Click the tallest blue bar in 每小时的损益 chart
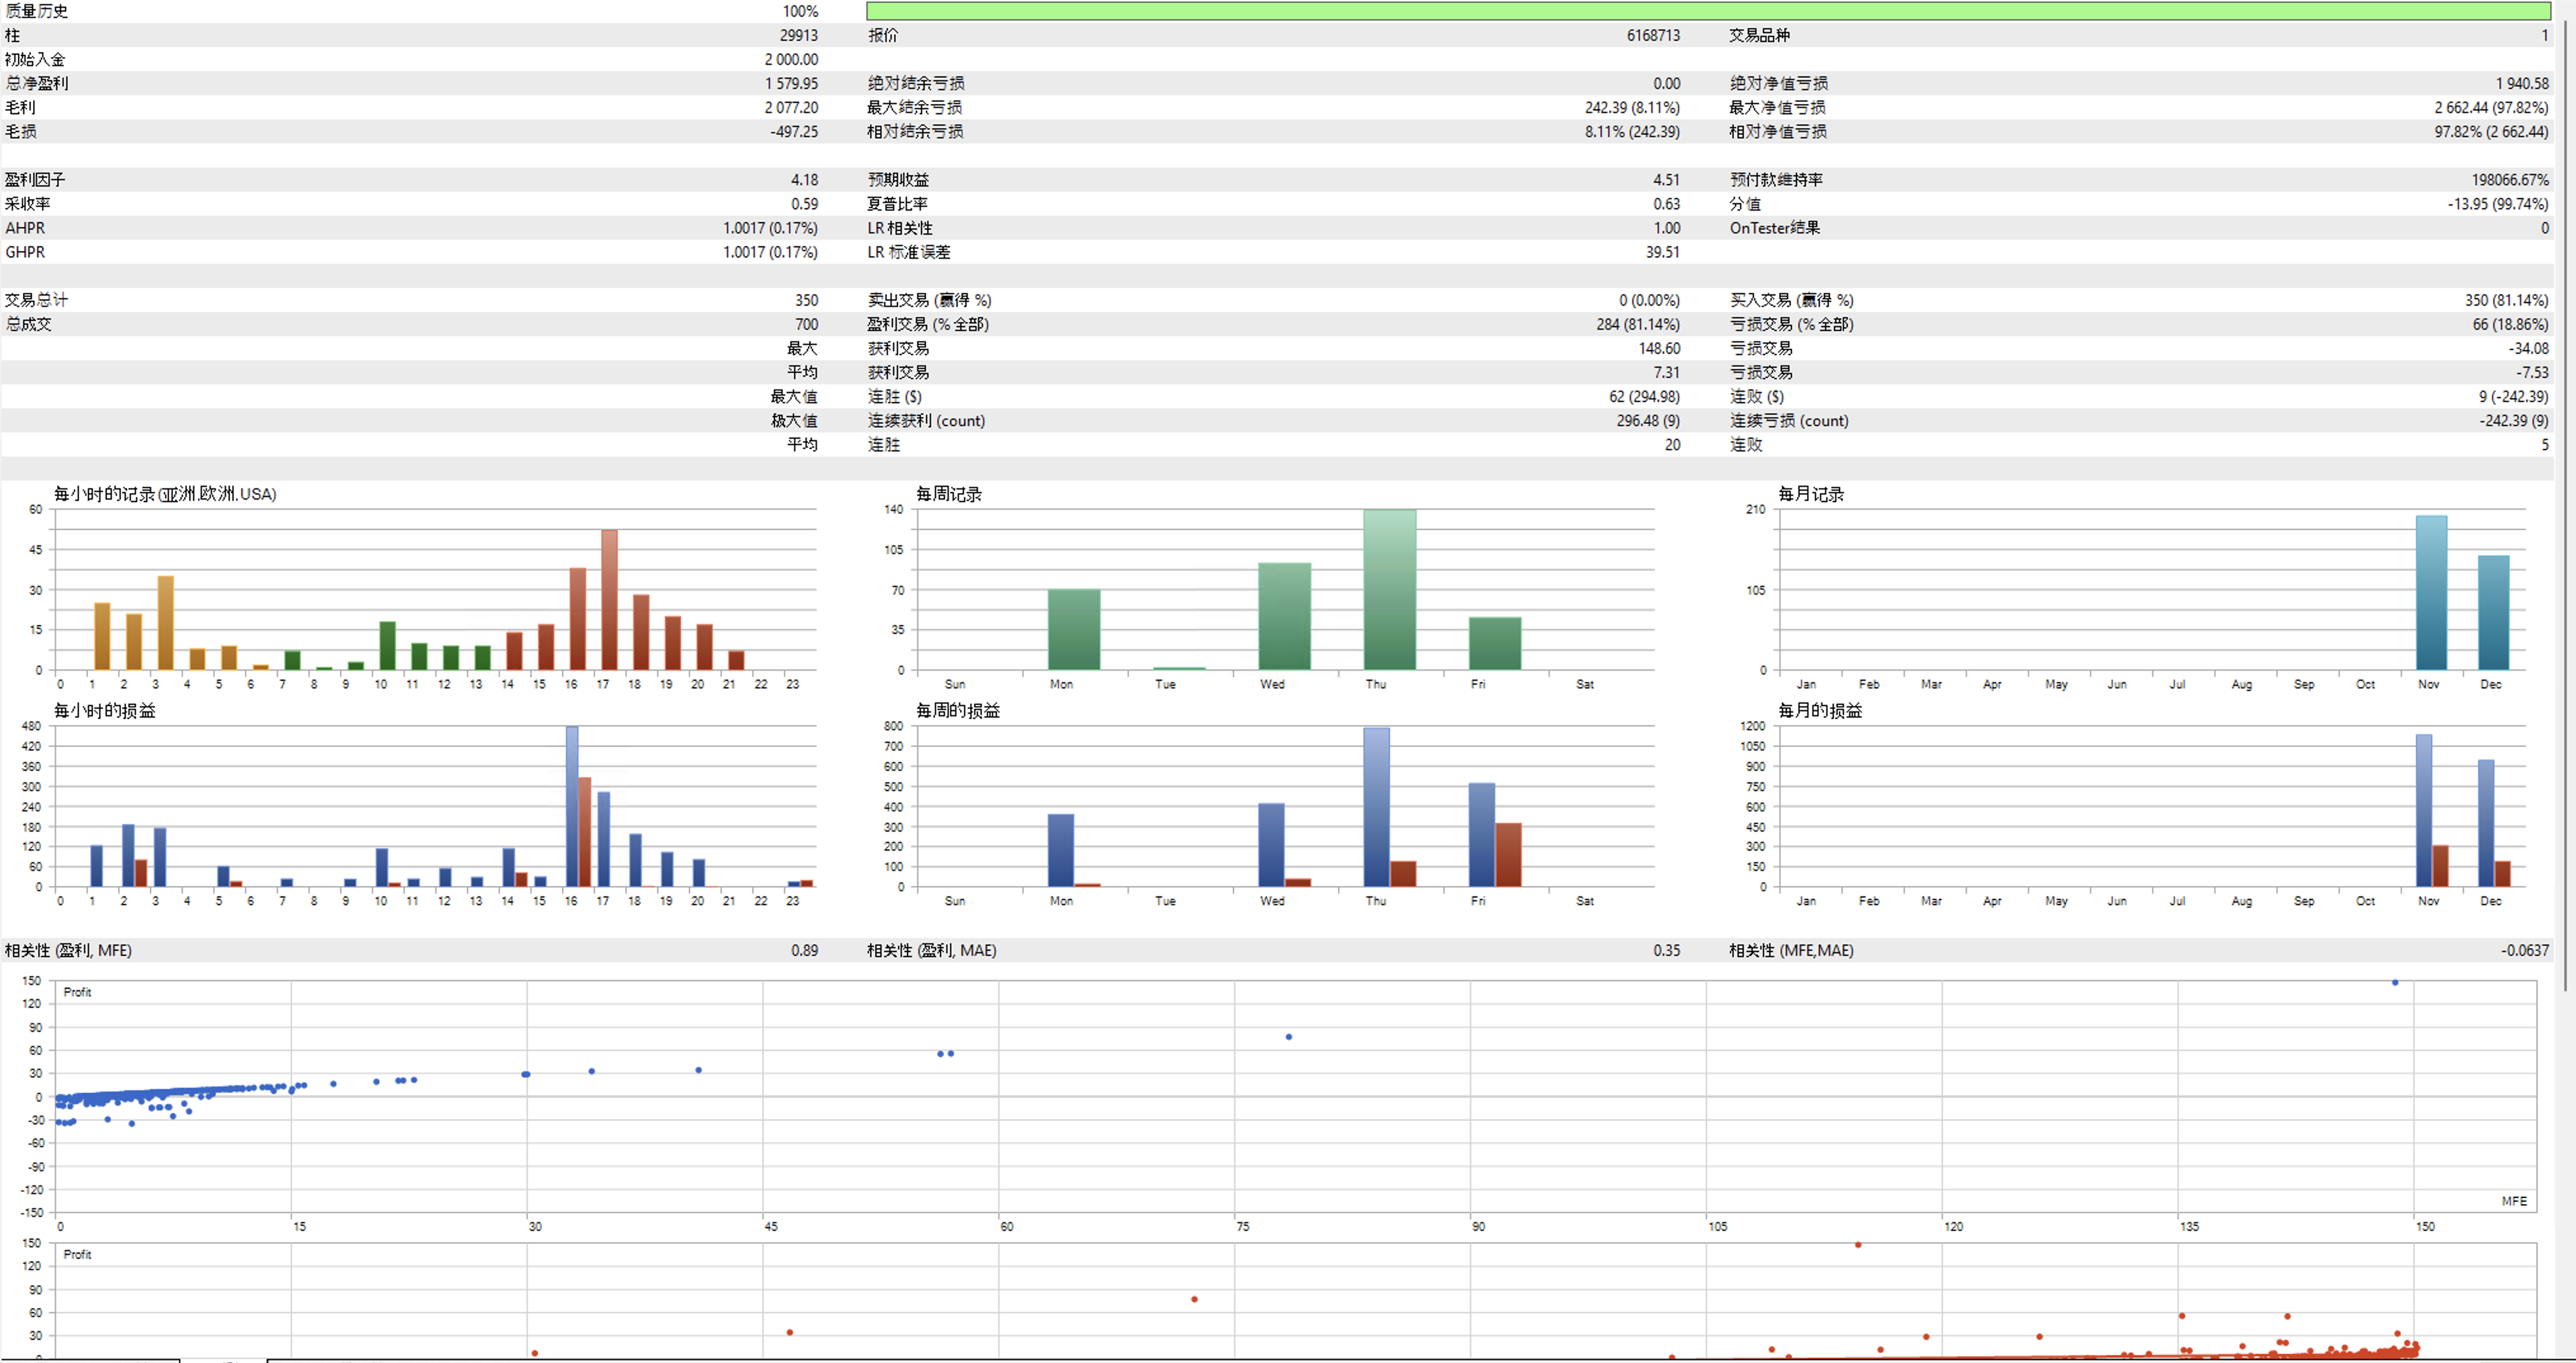This screenshot has height=1363, width=2576. (x=572, y=806)
